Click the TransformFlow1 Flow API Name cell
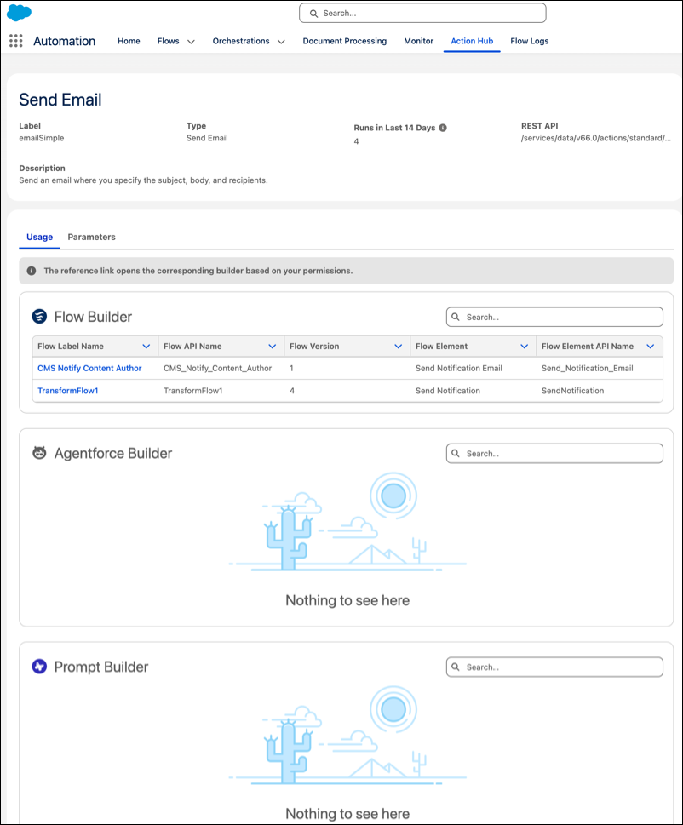683x825 pixels. pos(193,391)
